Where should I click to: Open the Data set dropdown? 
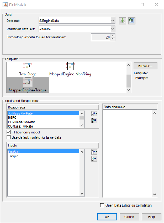pos(113,21)
